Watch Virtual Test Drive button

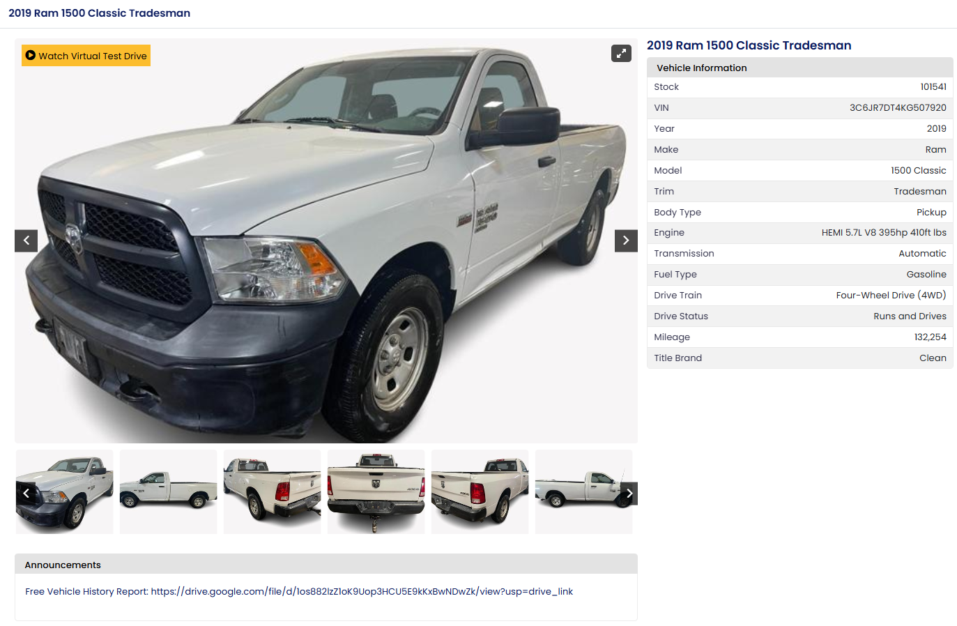(86, 56)
